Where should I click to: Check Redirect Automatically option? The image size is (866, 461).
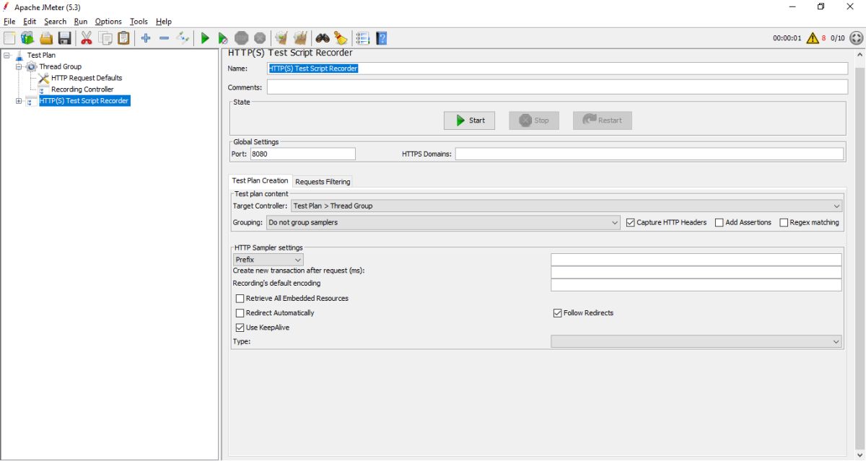coord(240,313)
